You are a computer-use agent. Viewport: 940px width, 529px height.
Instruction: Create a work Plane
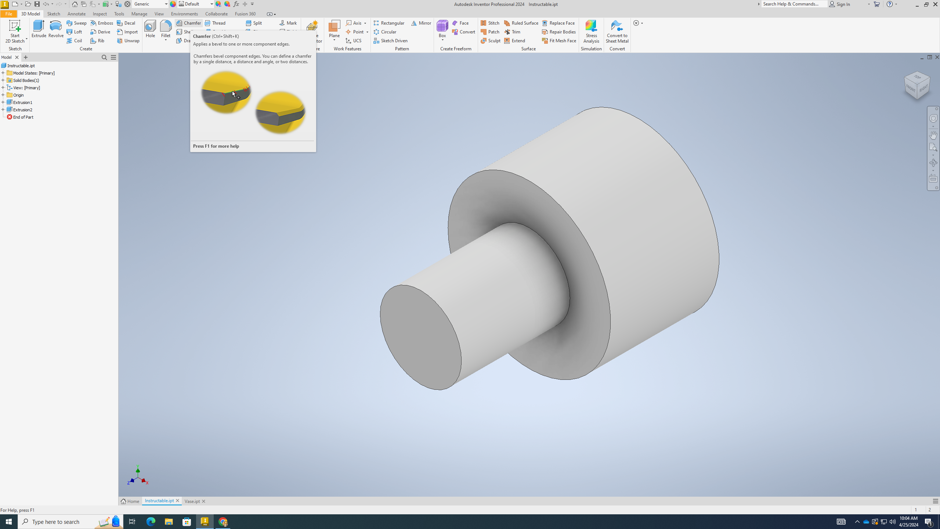334,29
